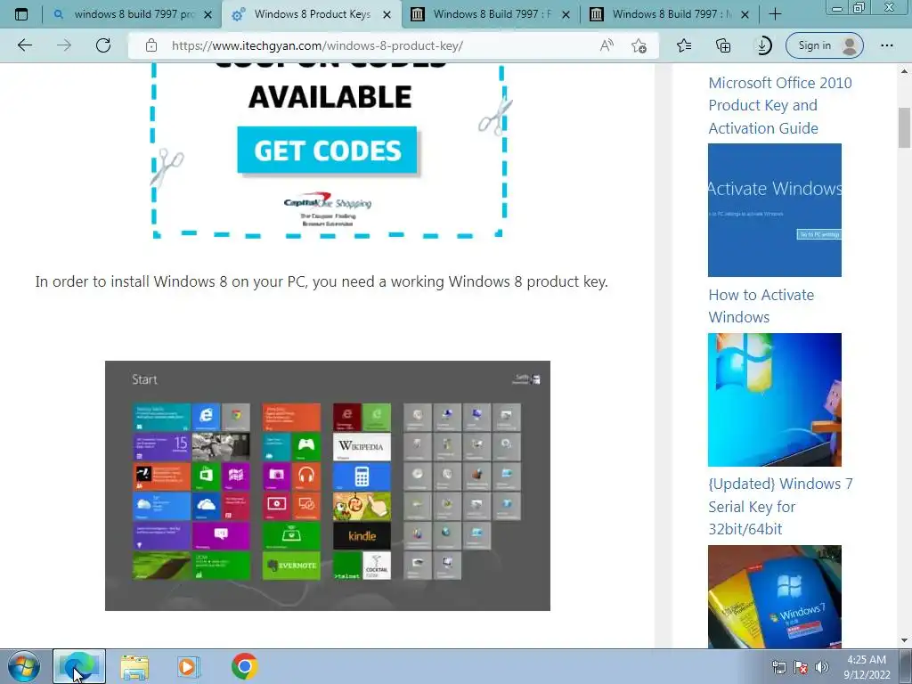Open the tab actions menu icon

pyautogui.click(x=21, y=14)
